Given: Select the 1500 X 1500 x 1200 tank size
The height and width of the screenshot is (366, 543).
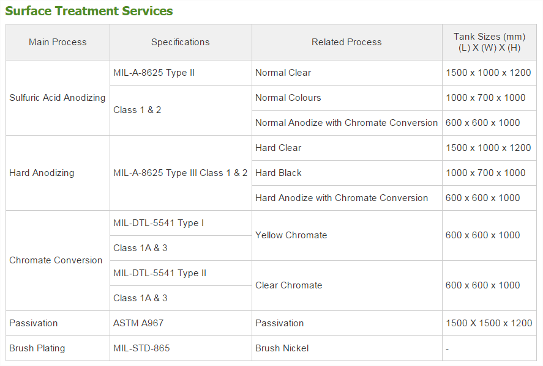Looking at the screenshot, I should [x=489, y=323].
